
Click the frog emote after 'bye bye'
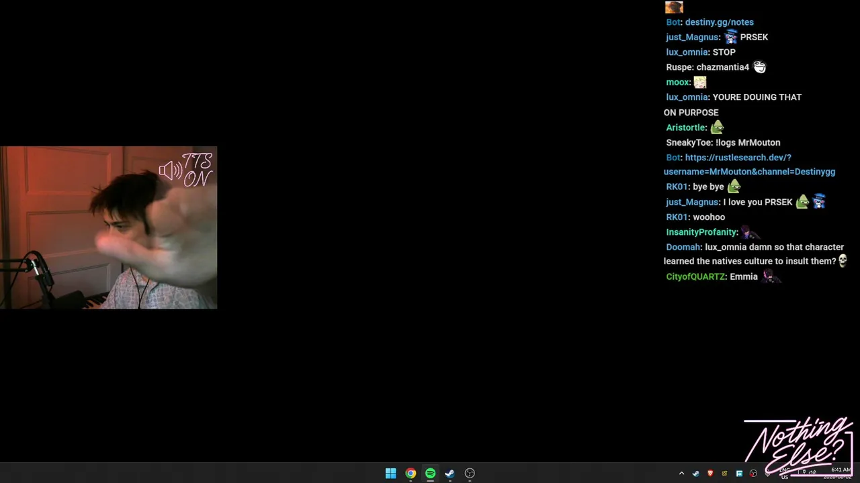pyautogui.click(x=734, y=186)
